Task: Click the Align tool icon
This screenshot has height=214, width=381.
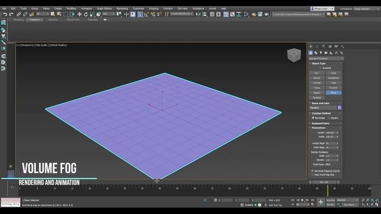Action: coord(205,14)
